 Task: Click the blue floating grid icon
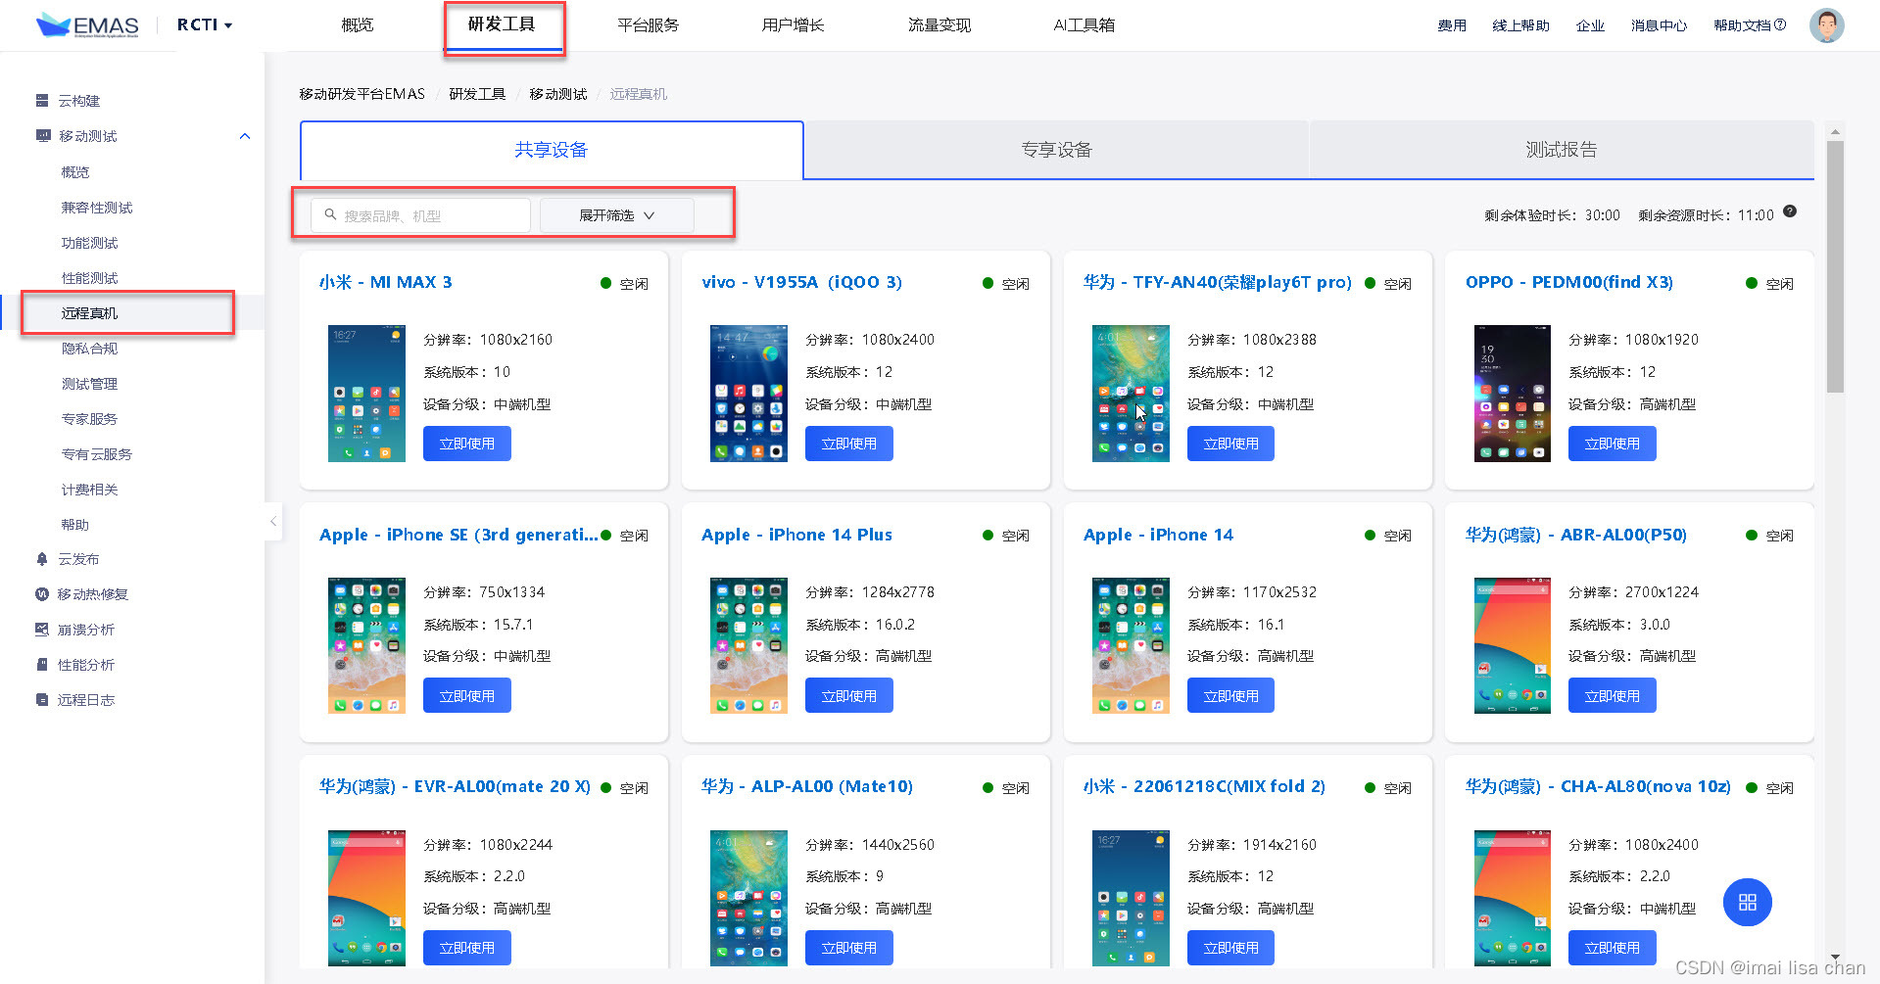pos(1748,902)
